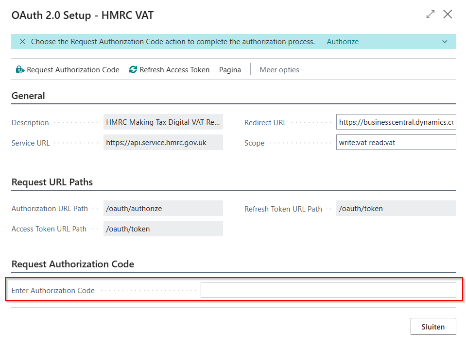This screenshot has height=345, width=466.
Task: Expand the notification bar chevron
Action: (445, 42)
